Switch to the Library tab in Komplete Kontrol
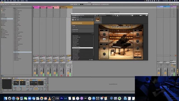Viewport: 179px width, 101px height. click(74, 17)
